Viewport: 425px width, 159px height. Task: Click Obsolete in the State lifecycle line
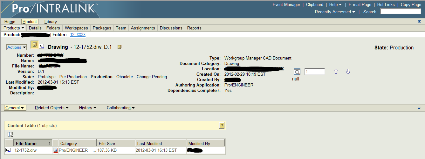point(124,77)
